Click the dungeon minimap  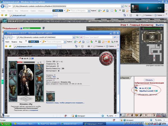(x=154, y=53)
